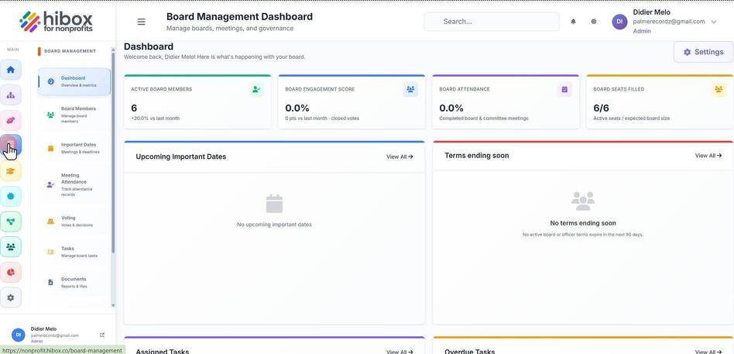Open the green workflow diagram icon

11,222
